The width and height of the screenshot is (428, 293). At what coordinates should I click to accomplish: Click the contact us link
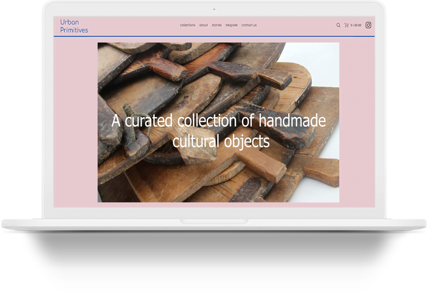249,25
